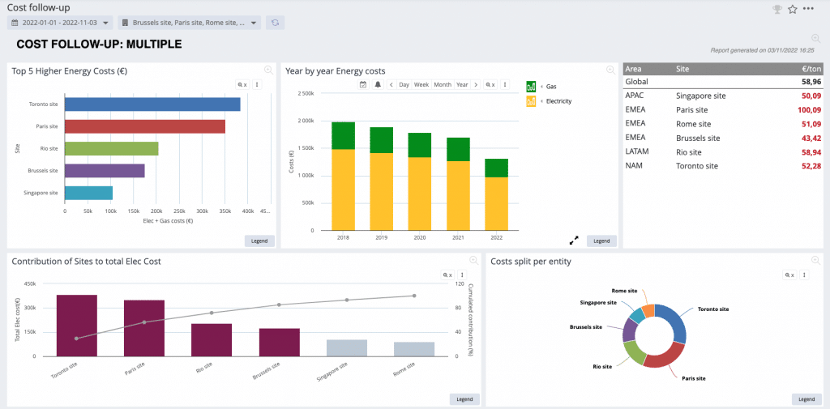
Task: Click the trophy icon at top right
Action: [x=777, y=9]
